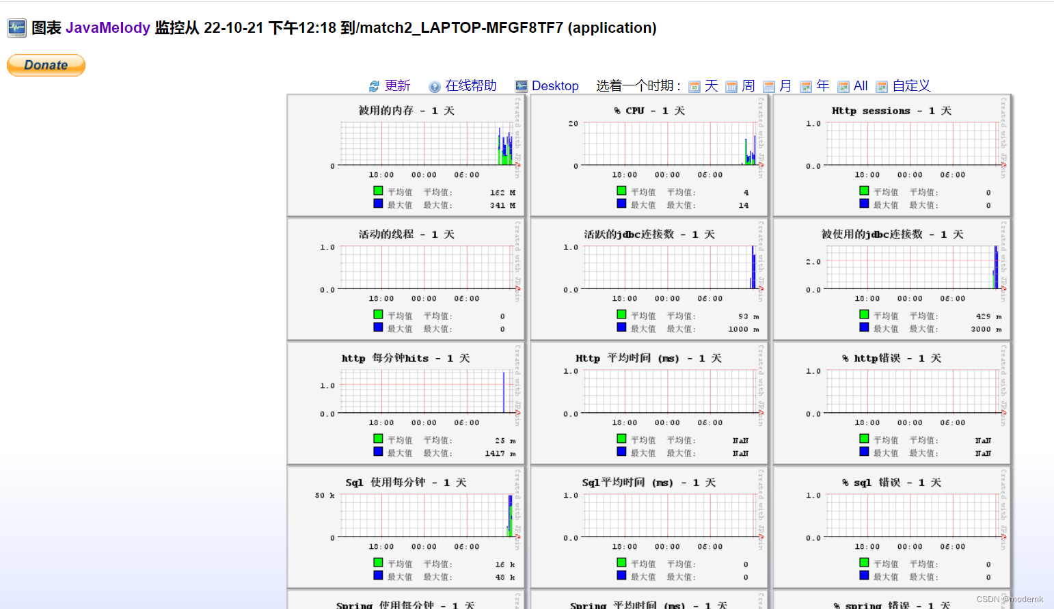The image size is (1054, 609).
Task: Click the calendar icon beside 月 (month)
Action: tap(769, 87)
